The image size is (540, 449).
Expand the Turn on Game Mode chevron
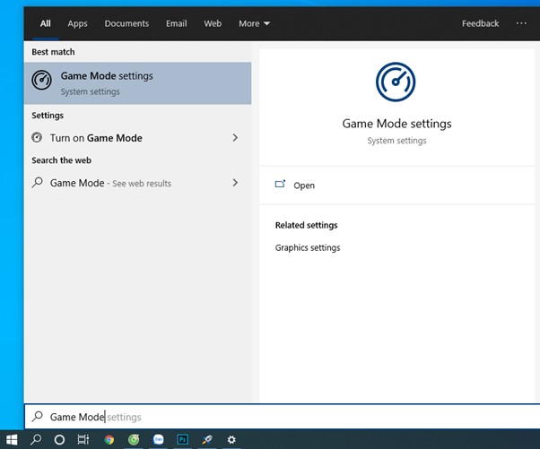[235, 138]
